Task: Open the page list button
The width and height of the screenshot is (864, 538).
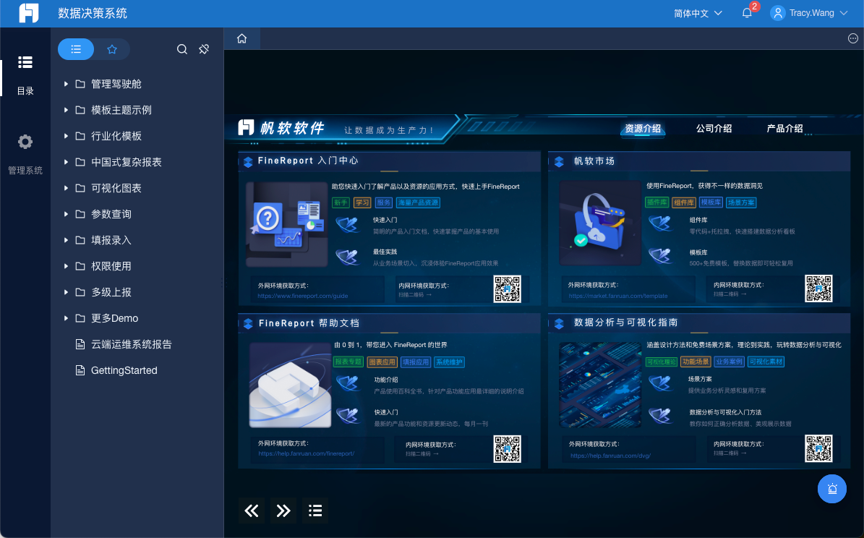Action: click(315, 511)
